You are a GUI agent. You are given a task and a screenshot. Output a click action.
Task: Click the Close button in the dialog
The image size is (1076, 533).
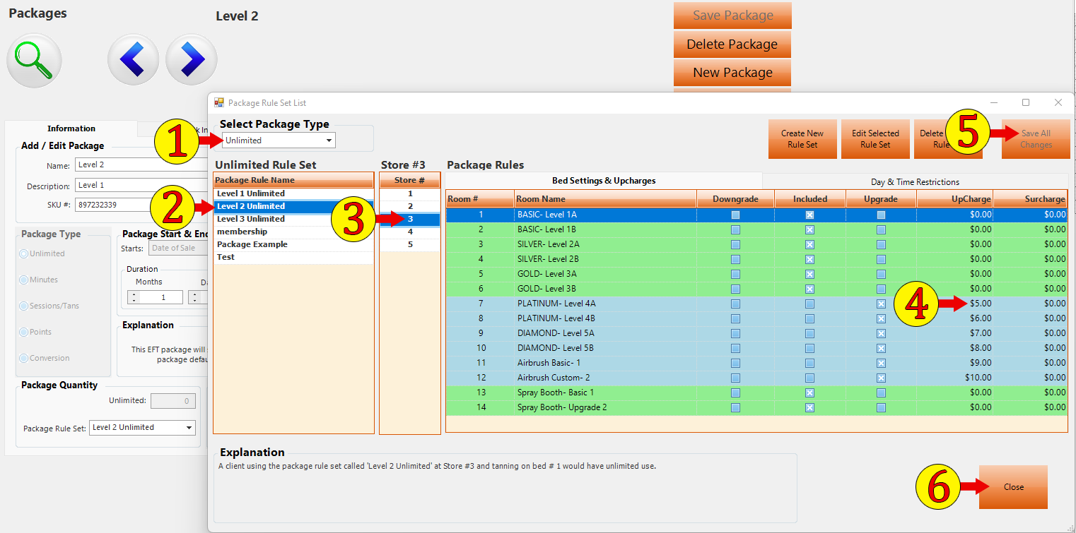[1013, 487]
